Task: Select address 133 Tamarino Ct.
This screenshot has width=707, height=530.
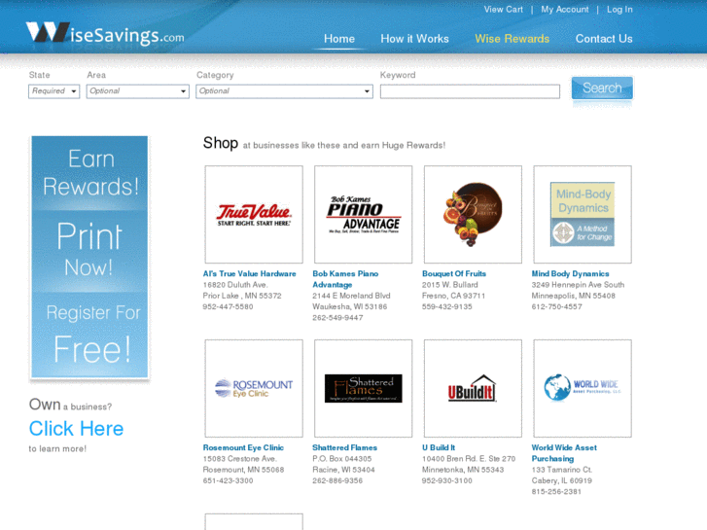Action: click(562, 470)
